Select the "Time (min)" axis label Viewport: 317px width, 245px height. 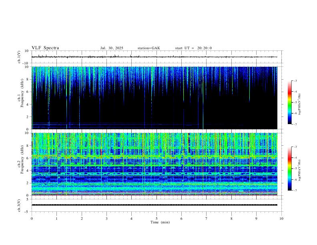coord(160,222)
